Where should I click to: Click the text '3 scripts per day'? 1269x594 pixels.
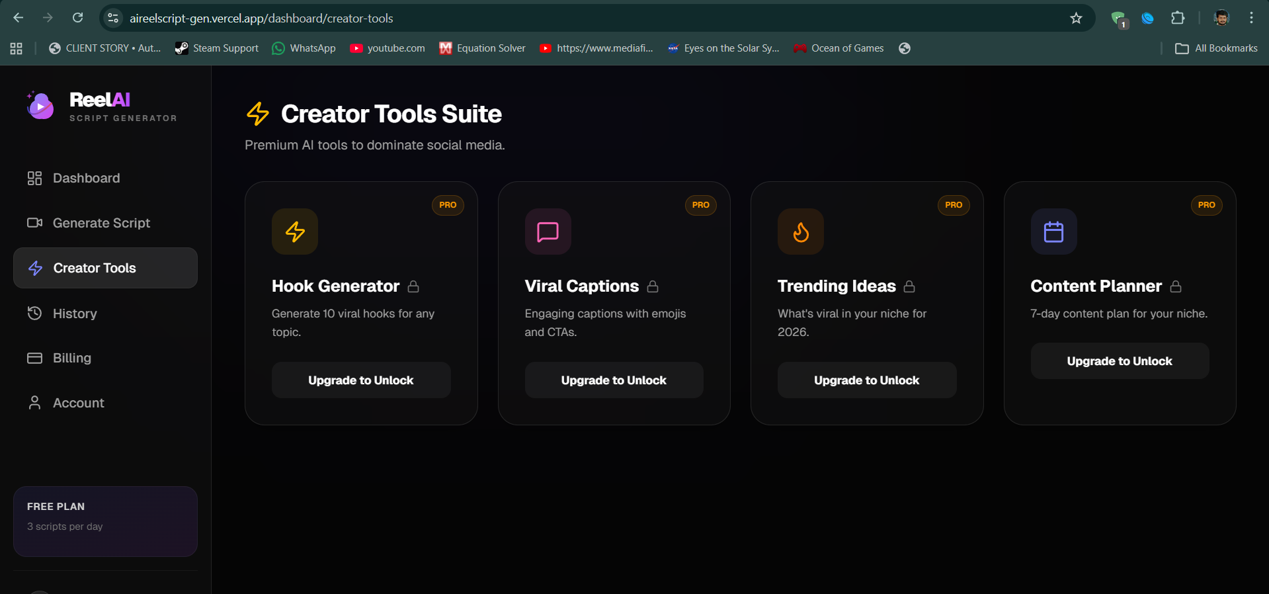point(65,527)
